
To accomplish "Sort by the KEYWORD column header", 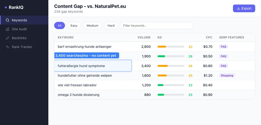I will pos(66,37).
